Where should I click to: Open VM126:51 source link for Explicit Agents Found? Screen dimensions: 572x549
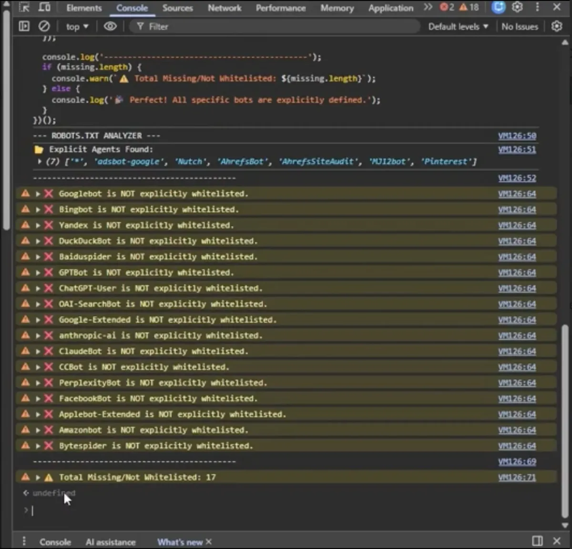tap(517, 150)
